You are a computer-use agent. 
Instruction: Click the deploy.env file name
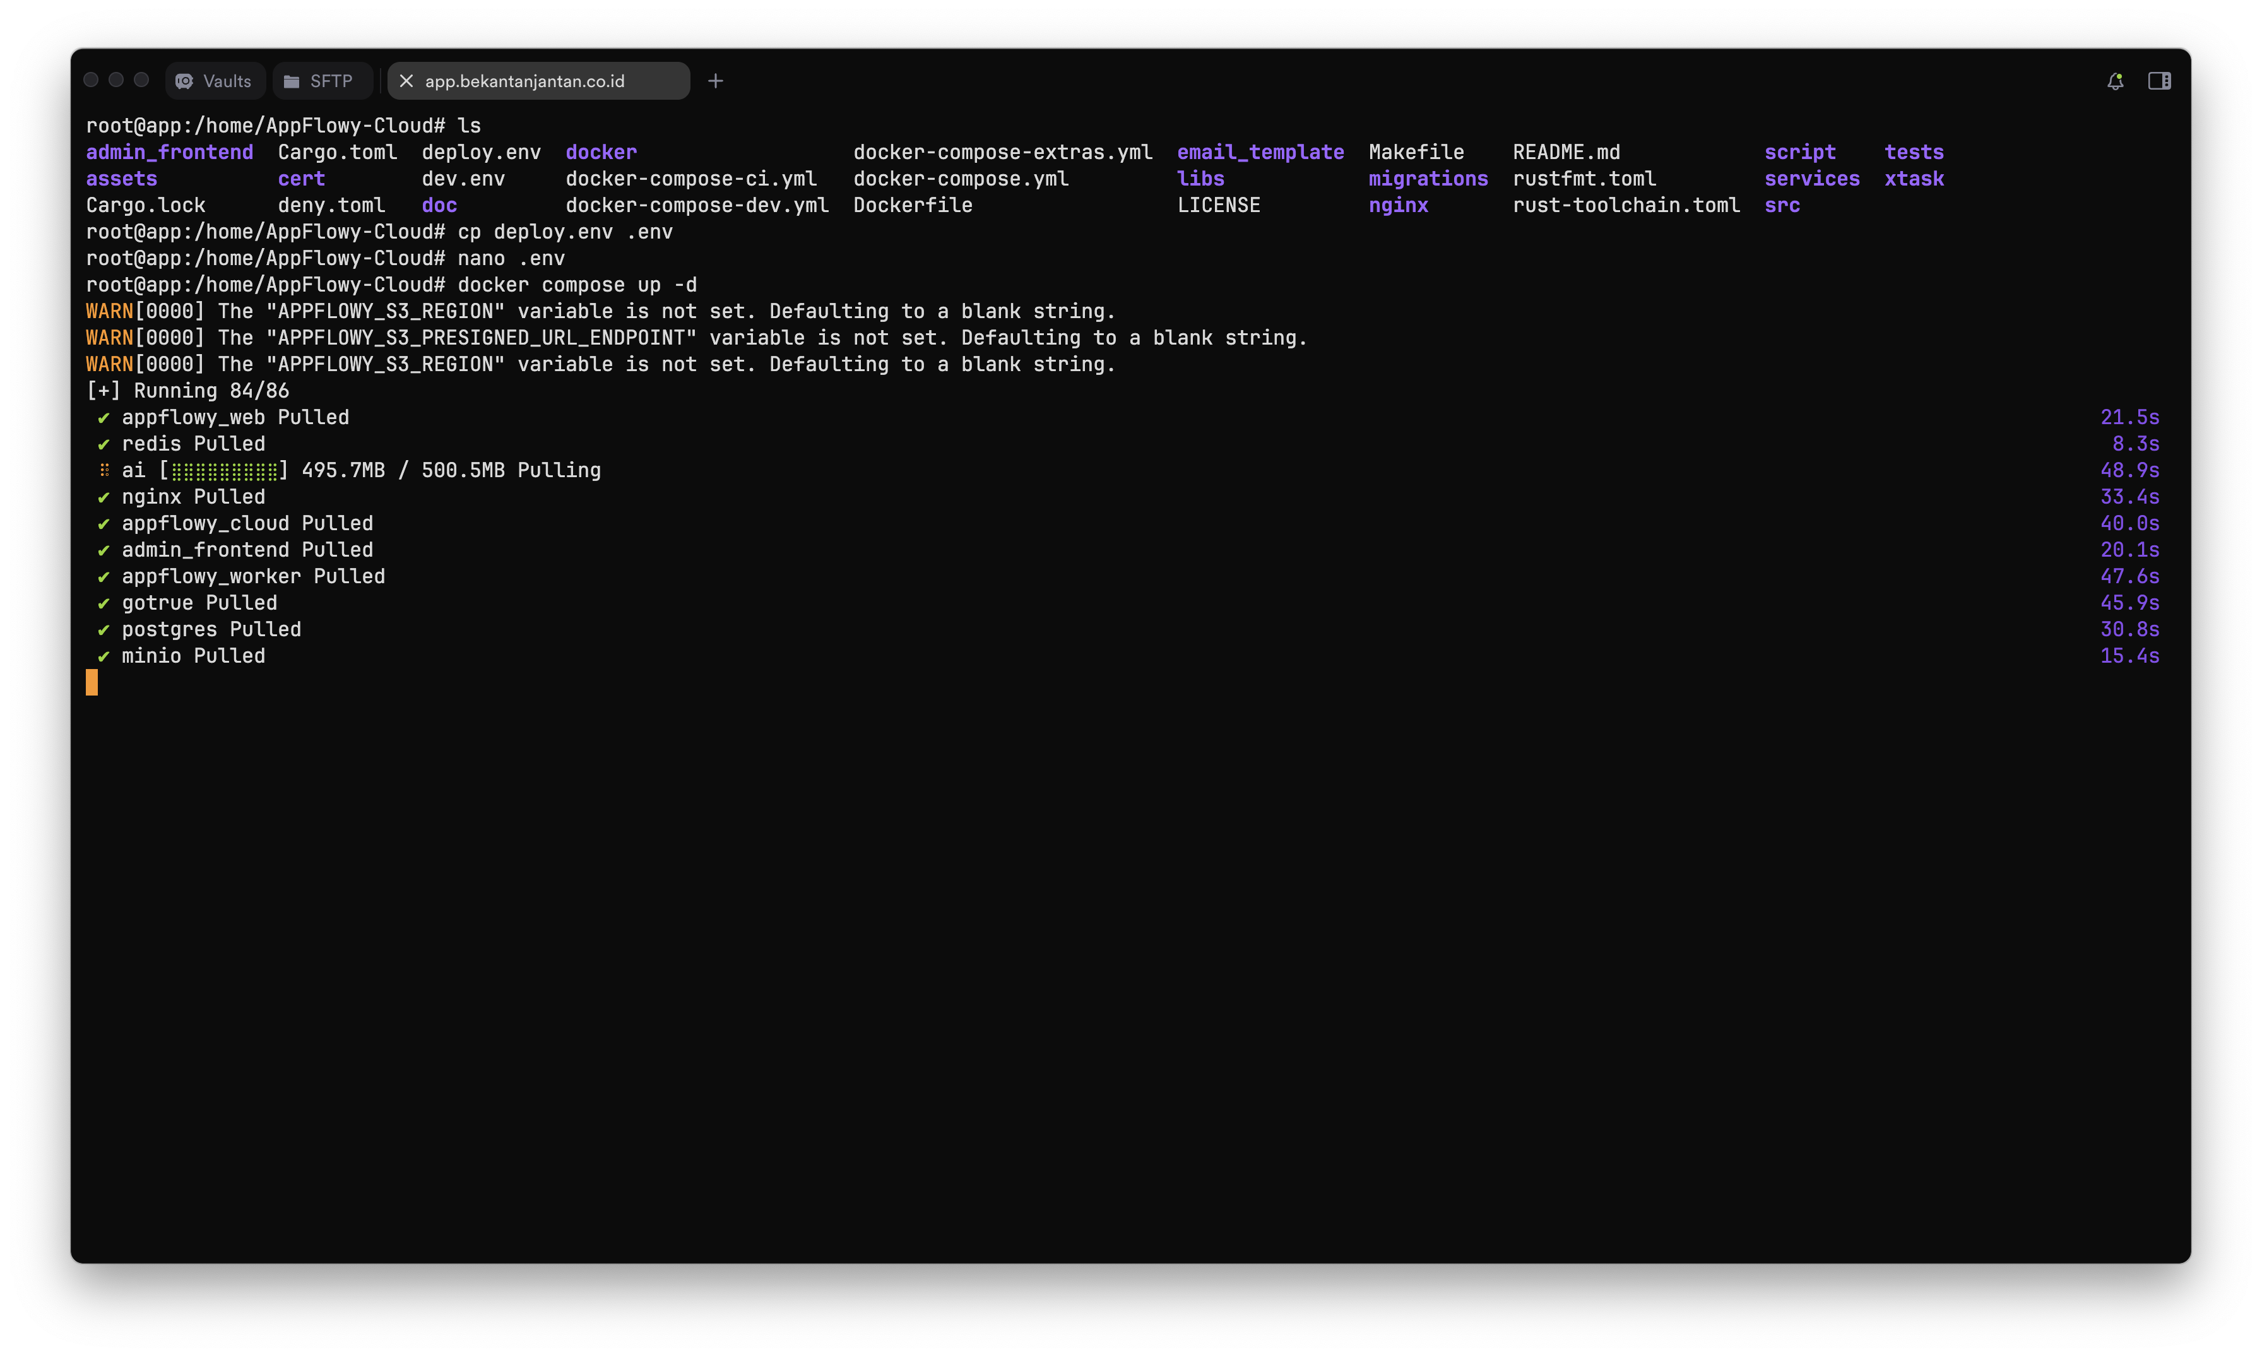coord(482,151)
